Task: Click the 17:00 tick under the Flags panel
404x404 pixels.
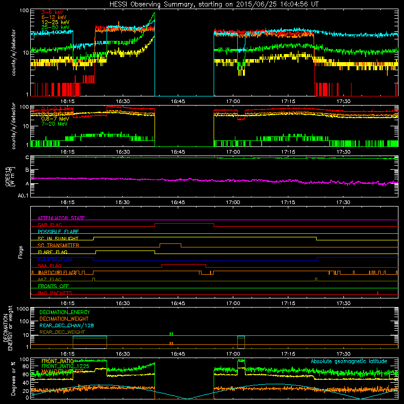Action: tap(233, 304)
